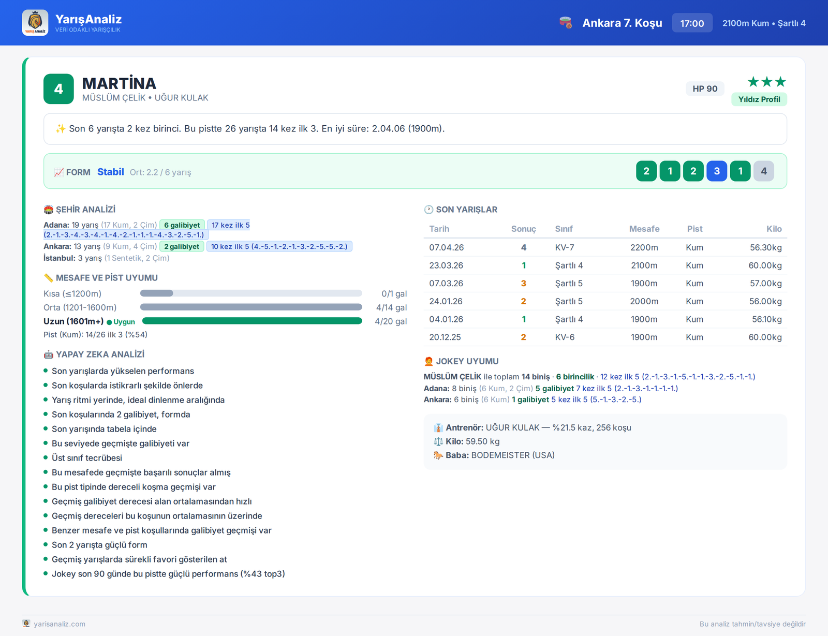Screen dimensions: 828x636
Task: Click the grey form result 4 chip
Action: (x=764, y=171)
